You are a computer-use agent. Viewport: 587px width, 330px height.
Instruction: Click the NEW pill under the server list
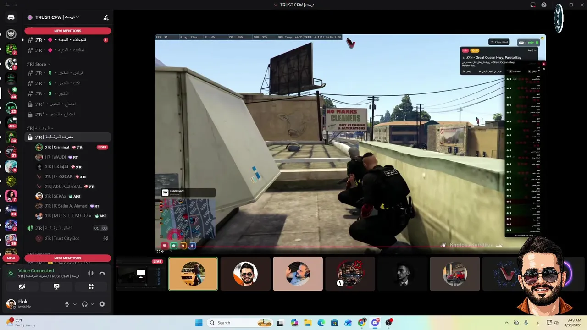[x=11, y=258]
